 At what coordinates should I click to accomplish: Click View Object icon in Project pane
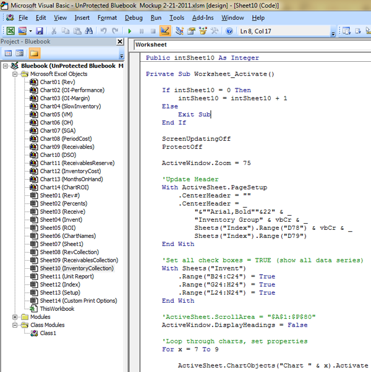(20, 53)
